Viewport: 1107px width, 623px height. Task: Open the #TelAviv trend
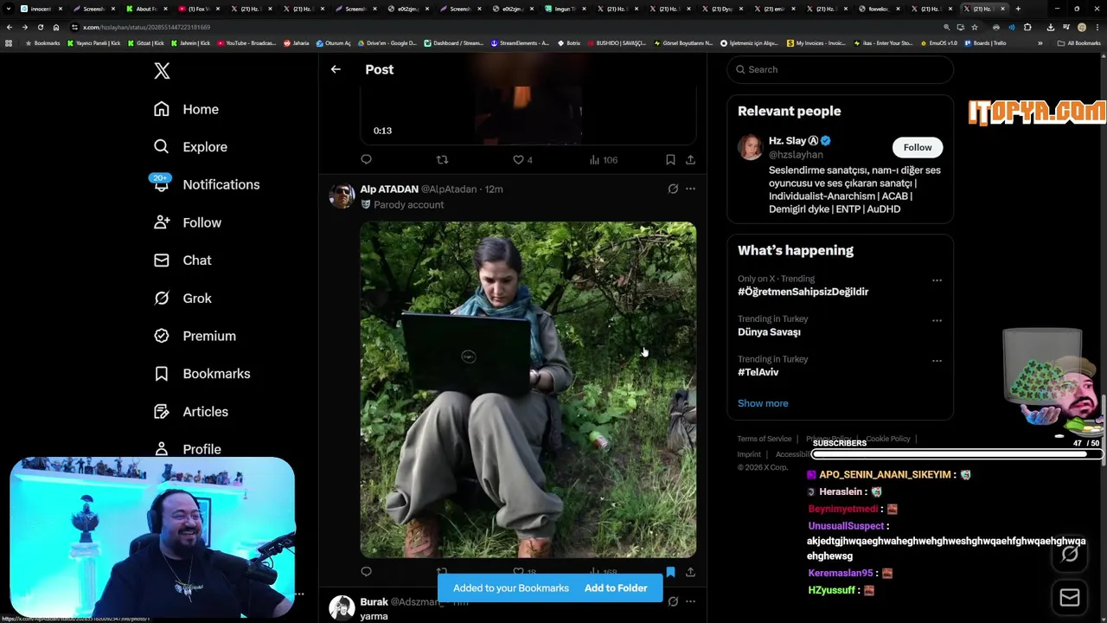(758, 372)
